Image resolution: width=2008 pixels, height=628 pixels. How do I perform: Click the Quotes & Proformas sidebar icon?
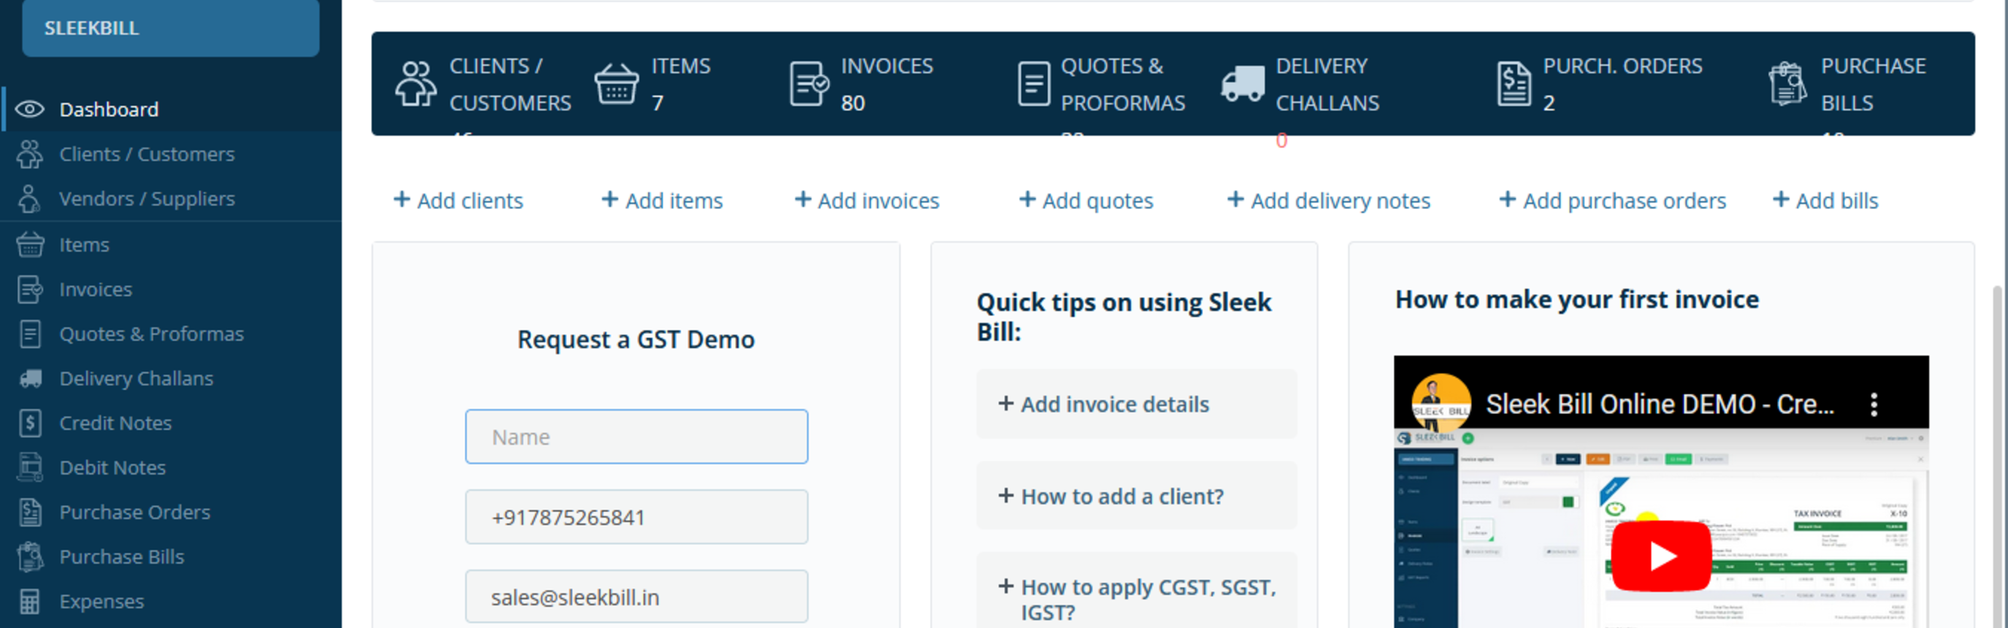pyautogui.click(x=30, y=334)
